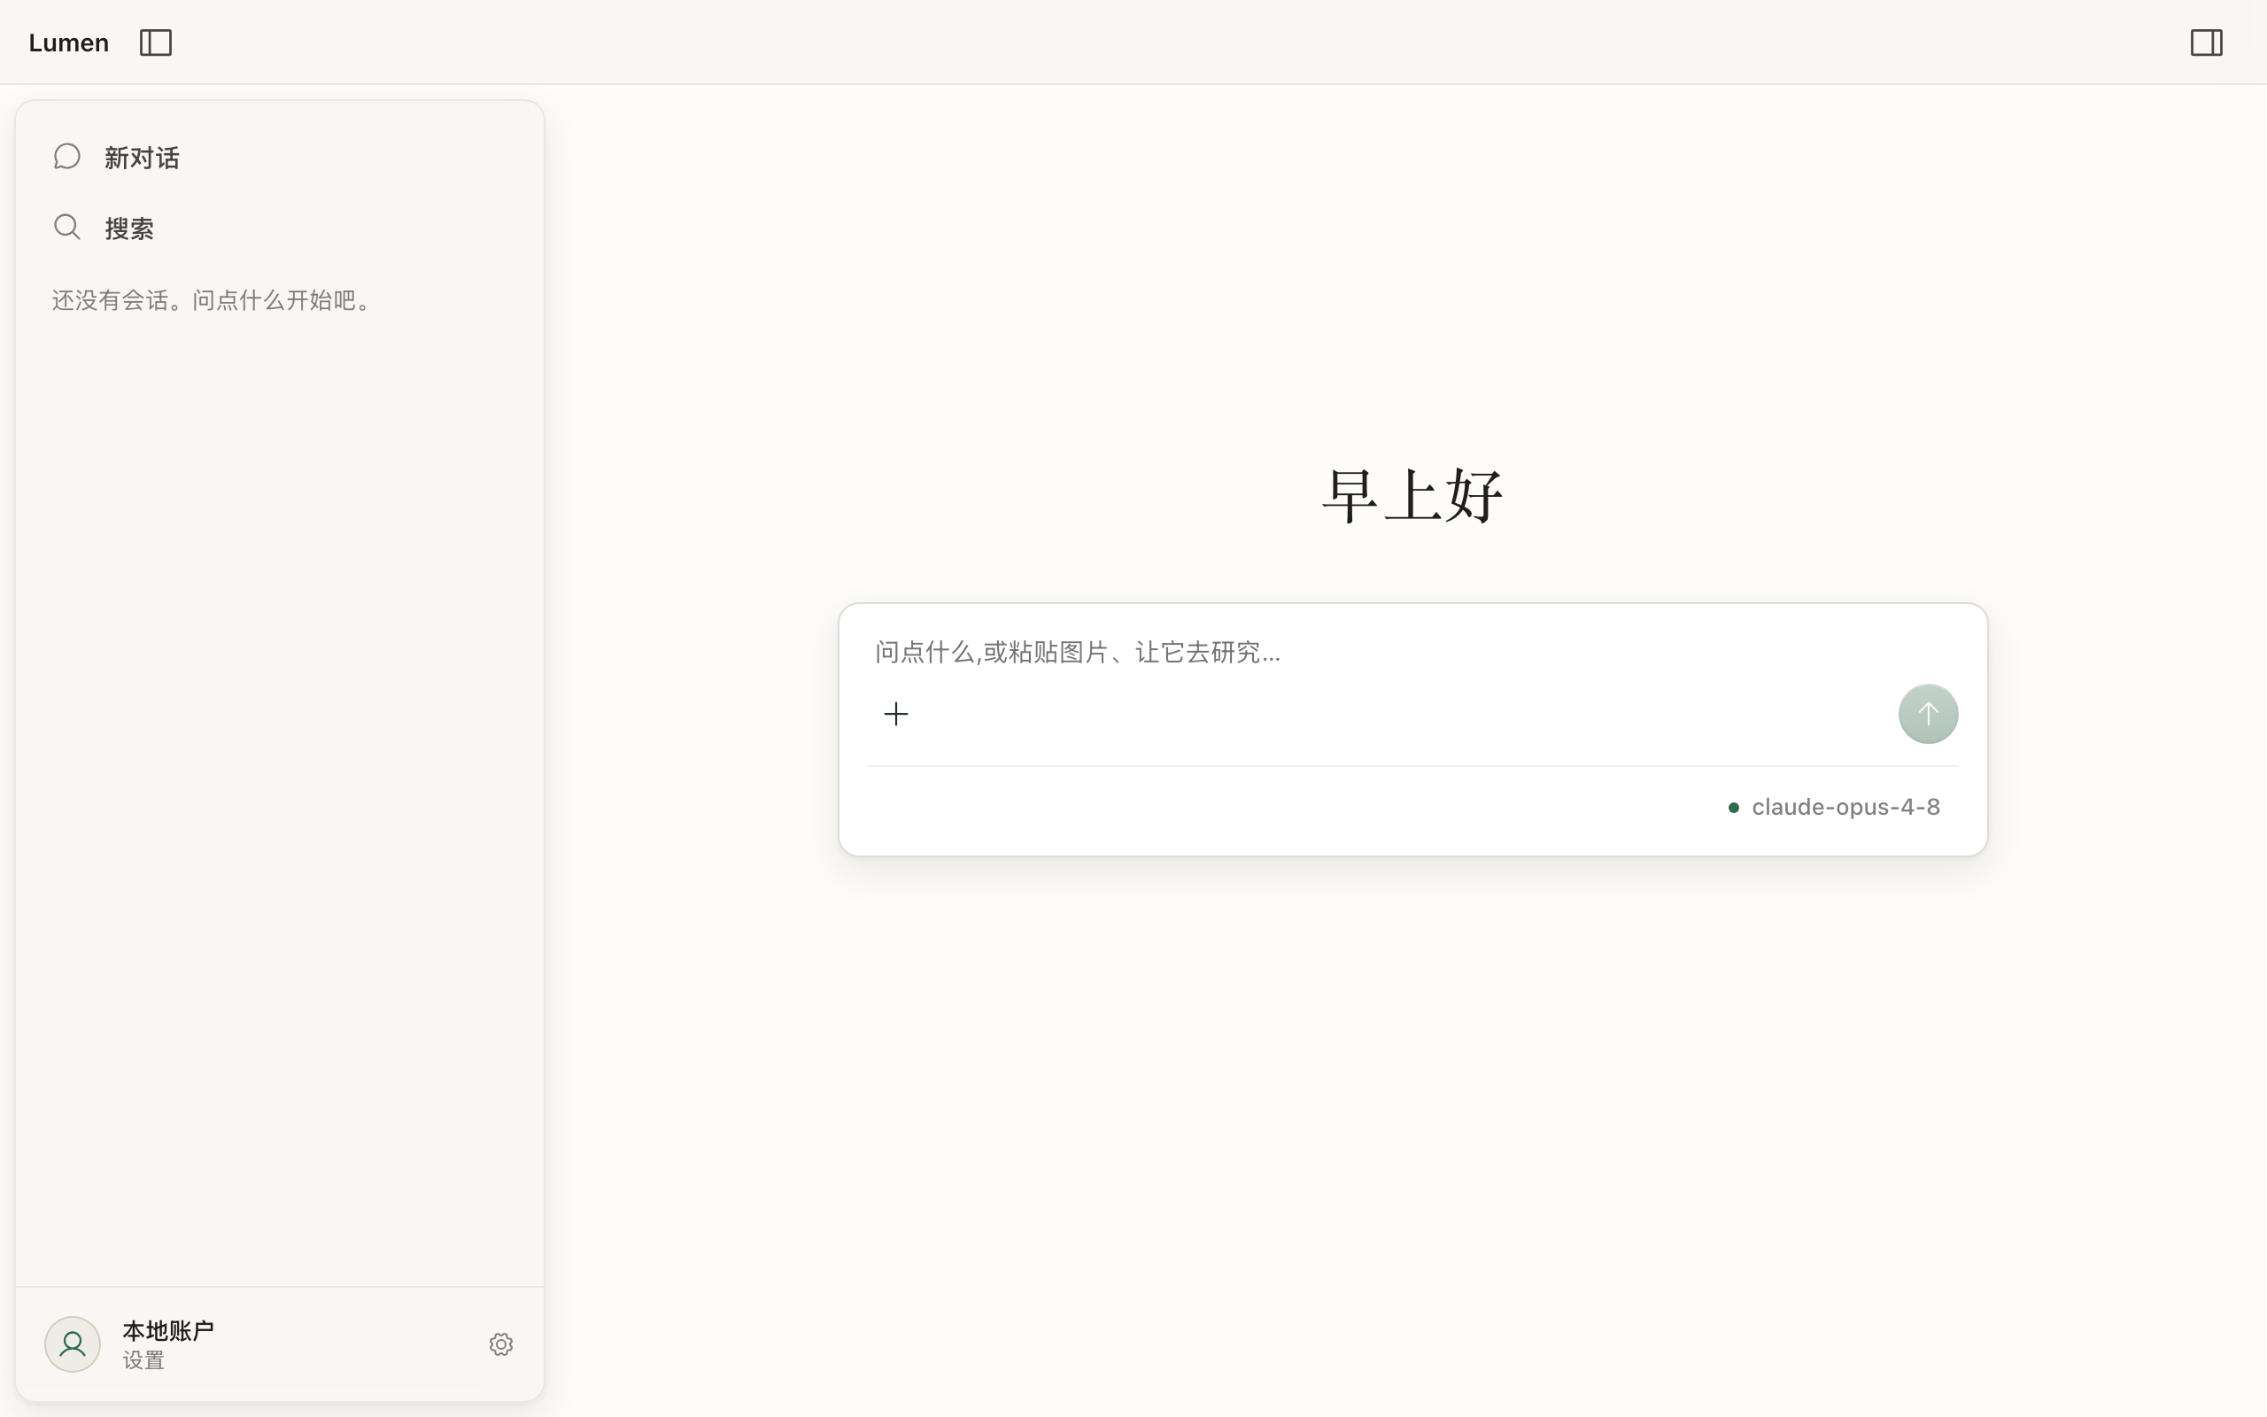Click the local account avatar icon
The width and height of the screenshot is (2267, 1417).
tap(72, 1345)
